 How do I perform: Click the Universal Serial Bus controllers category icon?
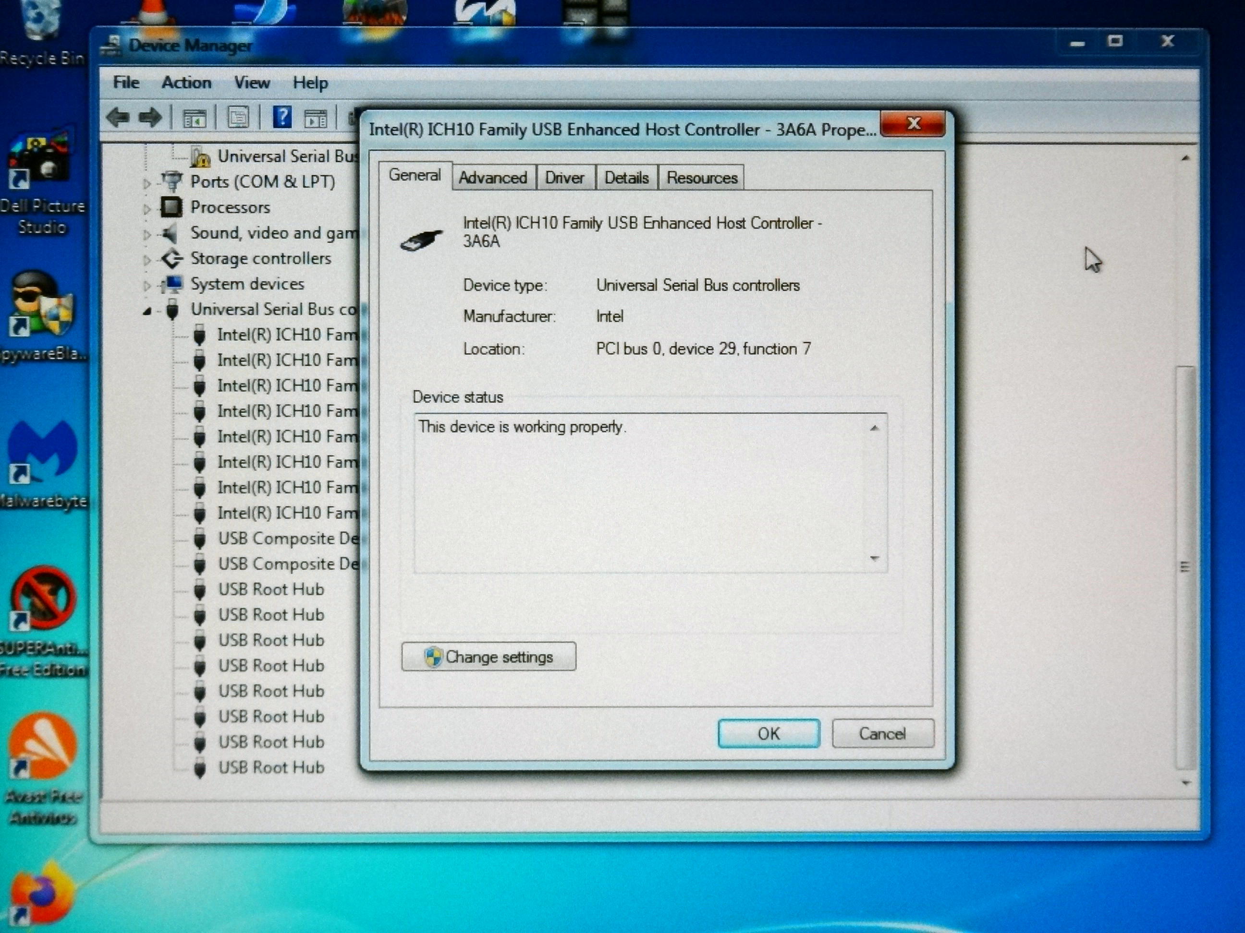pyautogui.click(x=173, y=310)
